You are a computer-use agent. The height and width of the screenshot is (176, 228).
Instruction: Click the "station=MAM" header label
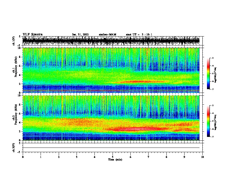(x=107, y=35)
